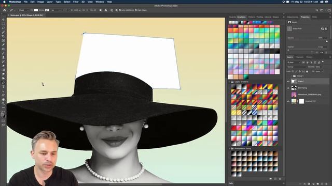Open the Window menu
332x186 pixels.
100,2
